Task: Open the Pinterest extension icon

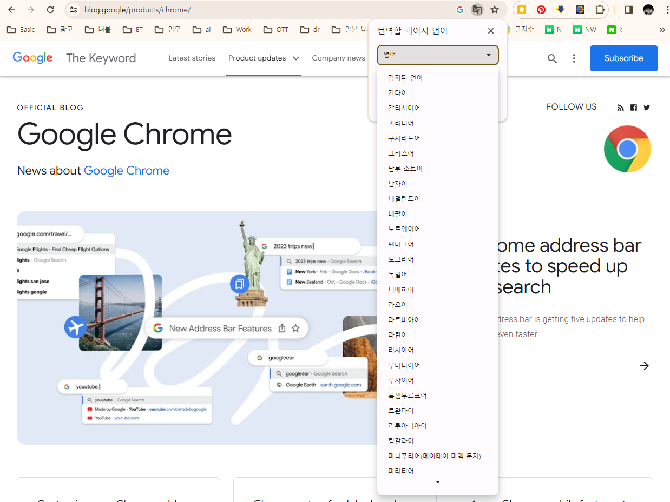Action: coord(541,10)
